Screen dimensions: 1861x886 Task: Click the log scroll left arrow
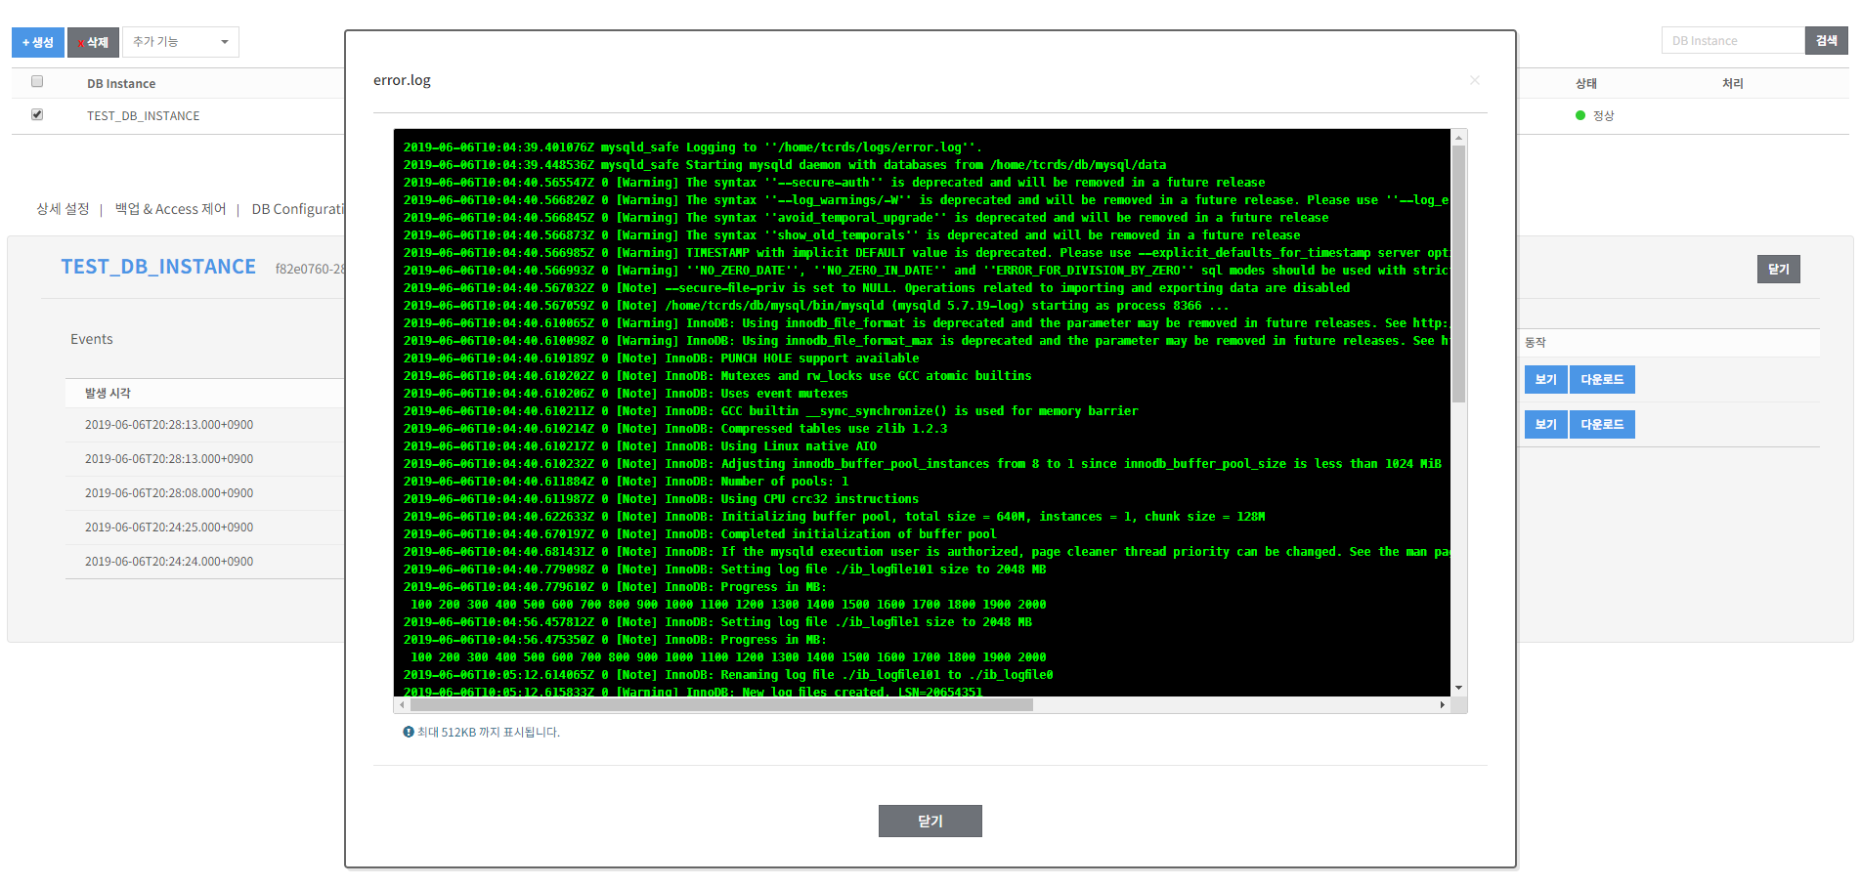tap(402, 704)
